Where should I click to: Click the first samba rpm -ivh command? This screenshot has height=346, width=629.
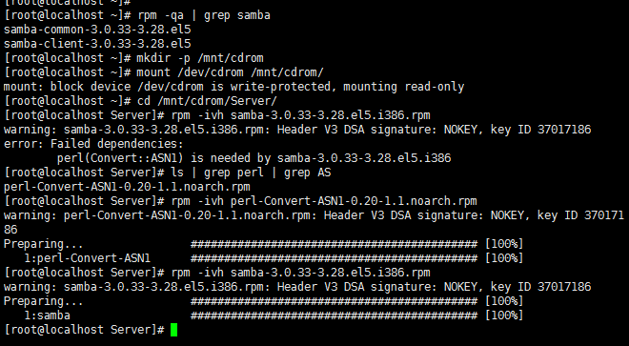[300, 115]
